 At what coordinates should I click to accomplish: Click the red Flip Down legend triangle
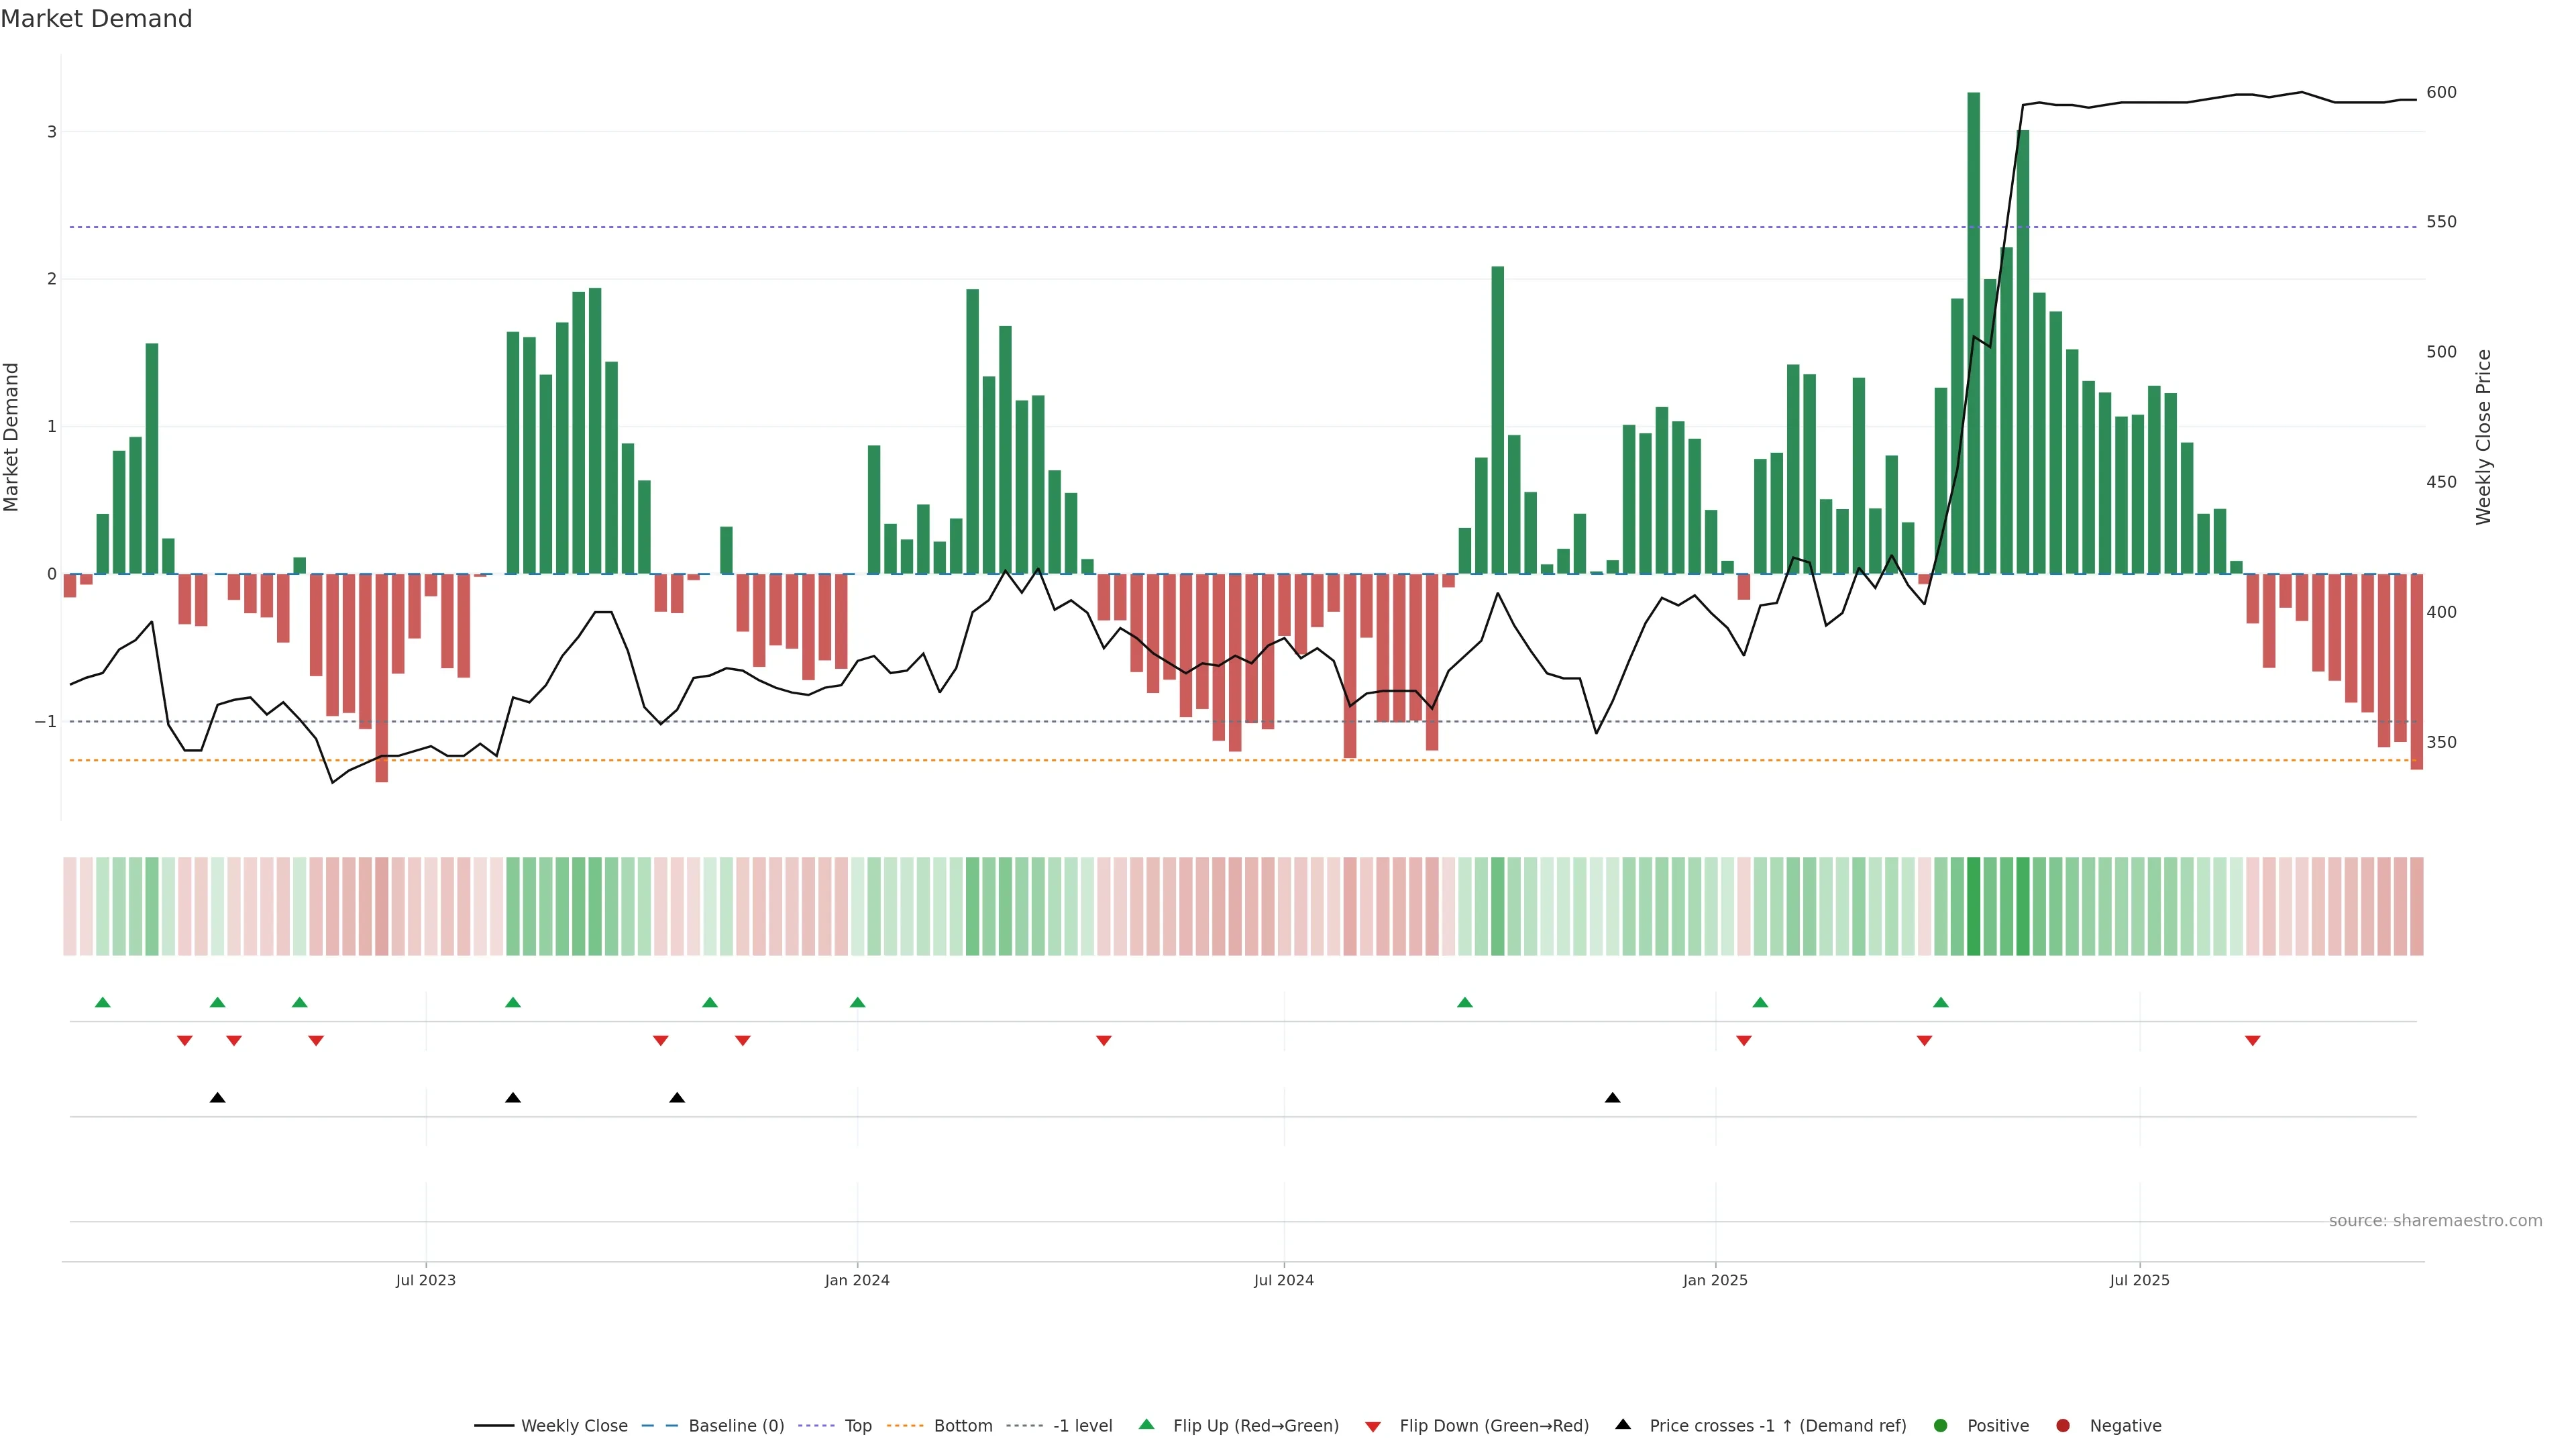1373,1427
